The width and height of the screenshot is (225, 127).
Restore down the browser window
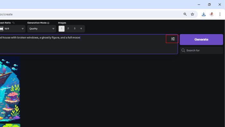pyautogui.click(x=209, y=5)
